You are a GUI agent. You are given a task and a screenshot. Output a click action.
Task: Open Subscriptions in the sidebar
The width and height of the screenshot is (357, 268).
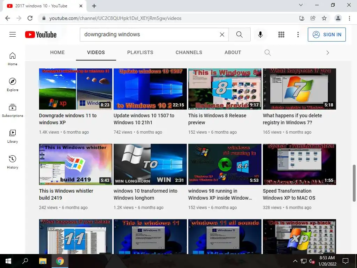tap(13, 111)
